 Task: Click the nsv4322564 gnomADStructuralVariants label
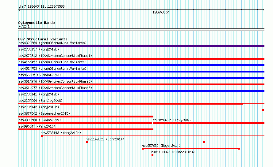click(x=52, y=43)
